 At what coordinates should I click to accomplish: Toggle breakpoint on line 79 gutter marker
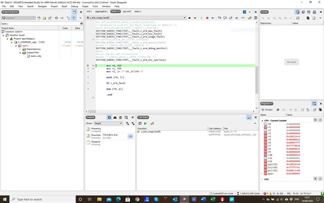[88, 65]
